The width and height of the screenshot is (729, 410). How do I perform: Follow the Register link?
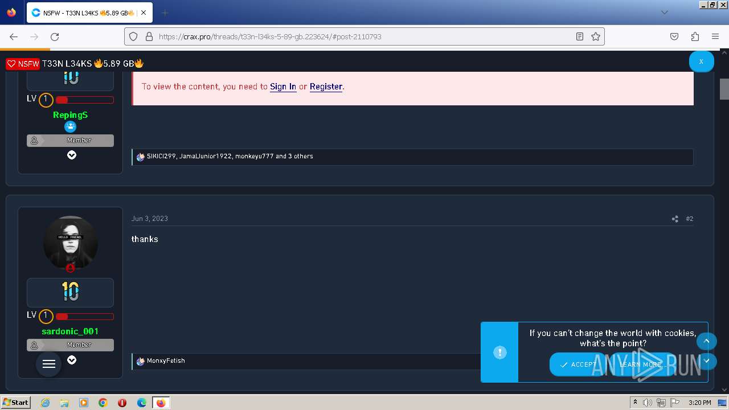[326, 87]
